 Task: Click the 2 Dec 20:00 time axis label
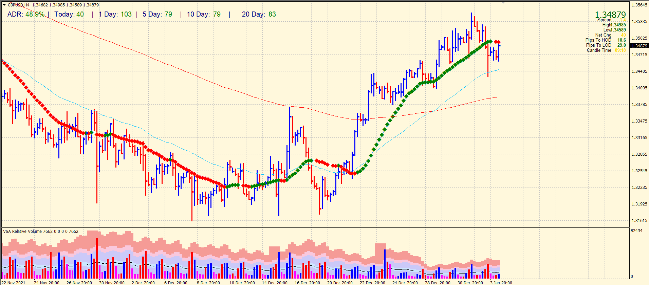tap(143, 283)
